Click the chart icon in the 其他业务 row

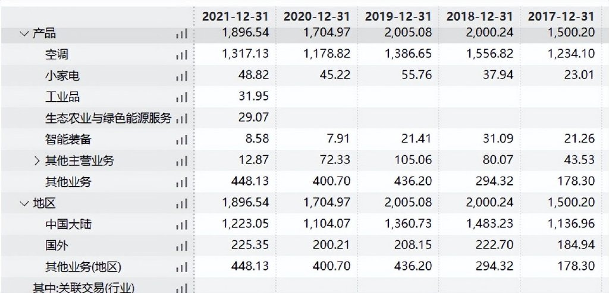pyautogui.click(x=181, y=182)
